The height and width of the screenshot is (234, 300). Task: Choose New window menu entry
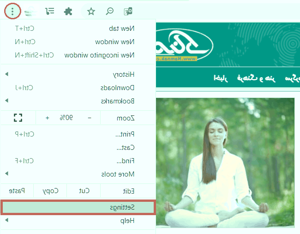coord(78,42)
